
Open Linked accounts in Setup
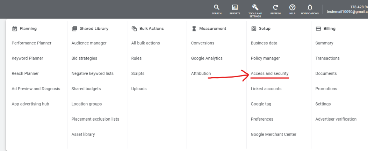(266, 89)
